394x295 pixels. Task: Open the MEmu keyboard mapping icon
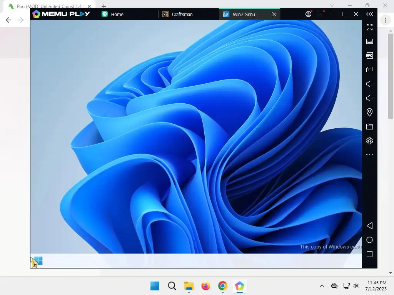point(369,41)
